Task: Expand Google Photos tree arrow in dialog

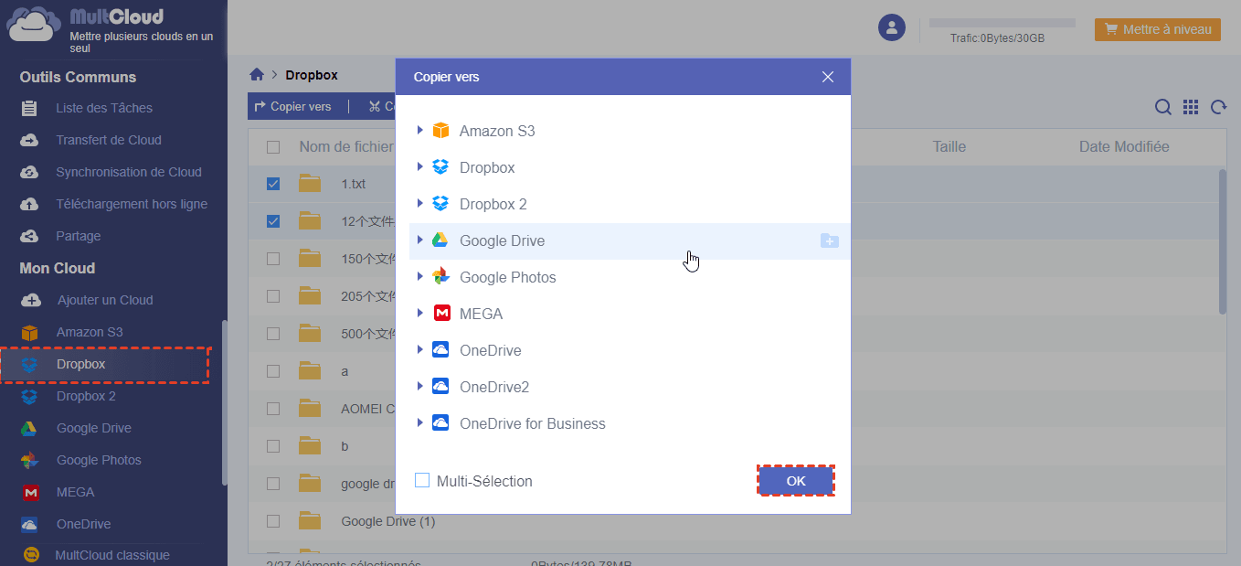Action: [x=420, y=277]
